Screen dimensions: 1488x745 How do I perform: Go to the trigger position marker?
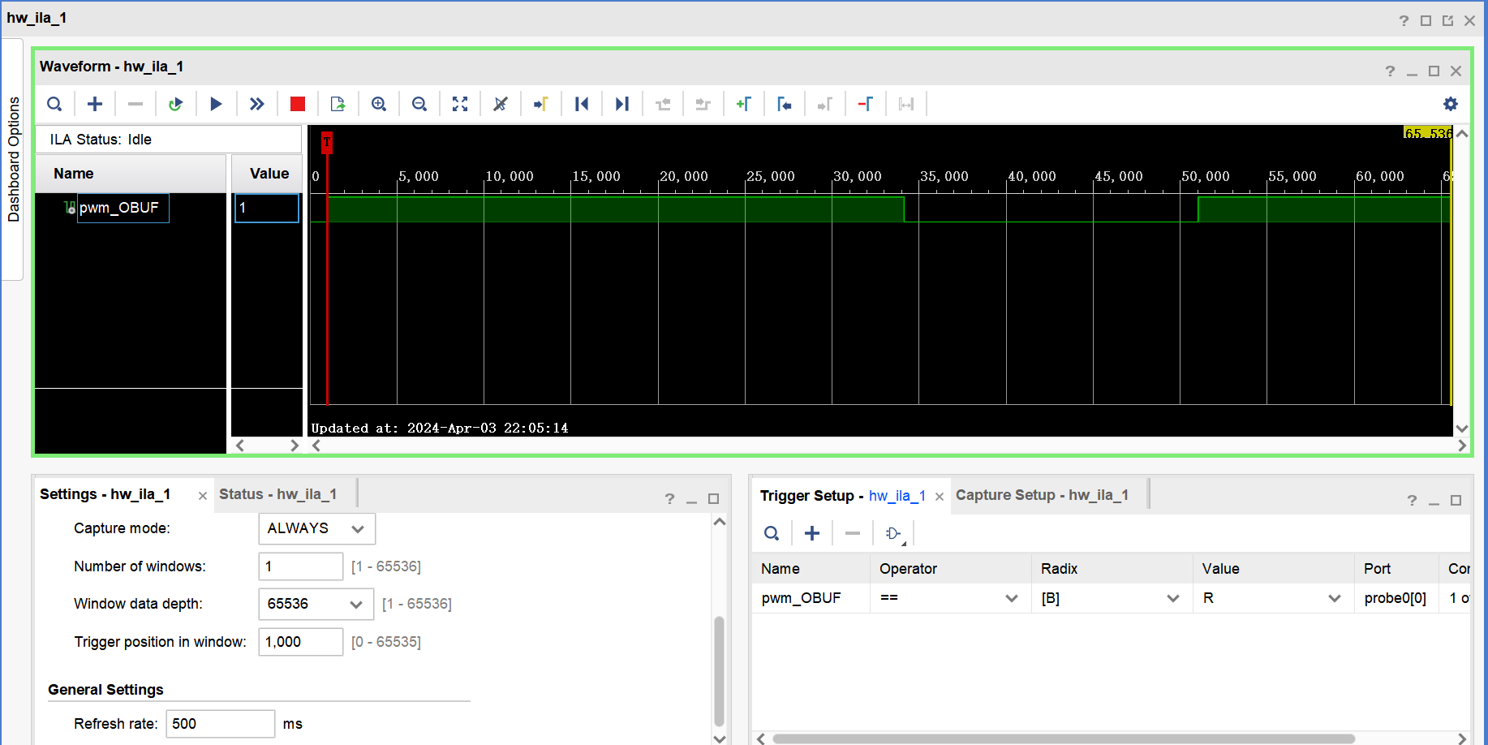[541, 103]
